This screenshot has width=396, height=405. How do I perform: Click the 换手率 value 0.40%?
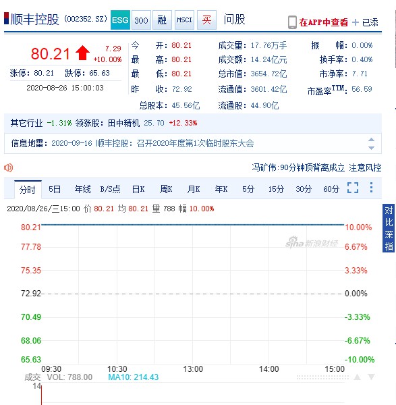click(362, 59)
